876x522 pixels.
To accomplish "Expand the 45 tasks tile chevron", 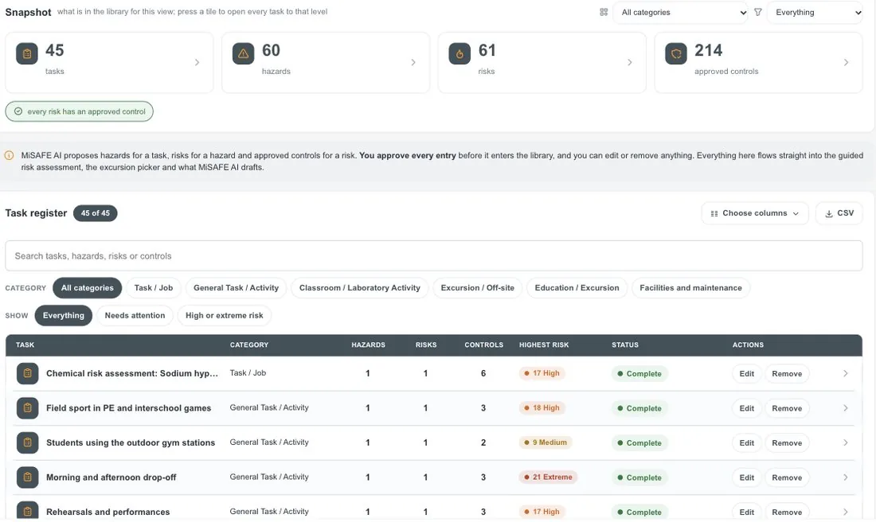I will pos(197,63).
